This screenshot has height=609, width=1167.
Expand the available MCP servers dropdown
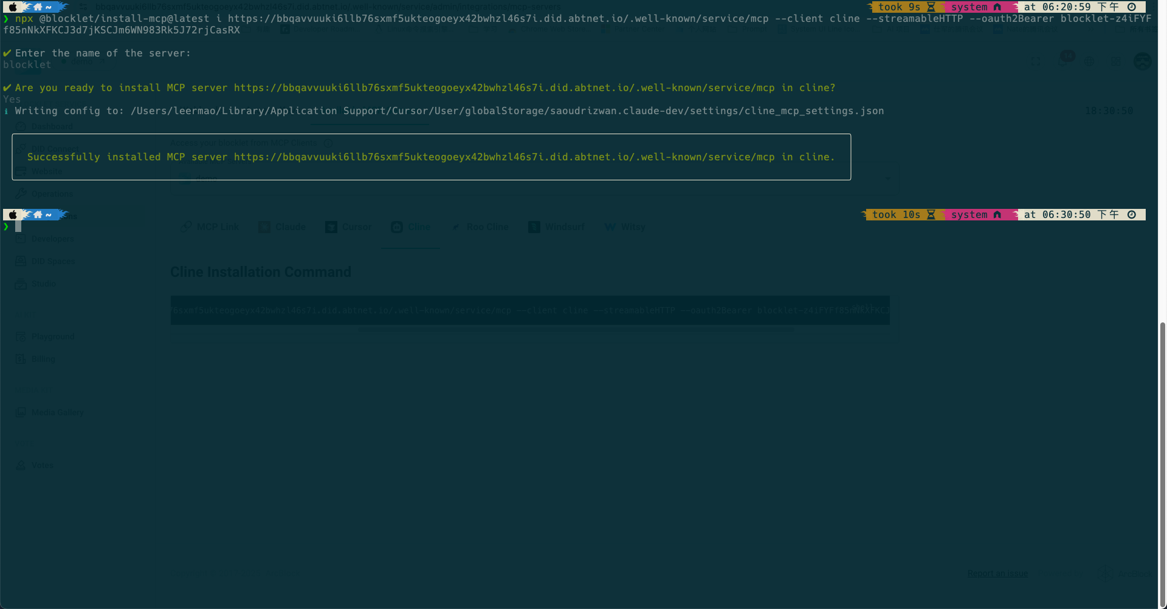coord(887,179)
